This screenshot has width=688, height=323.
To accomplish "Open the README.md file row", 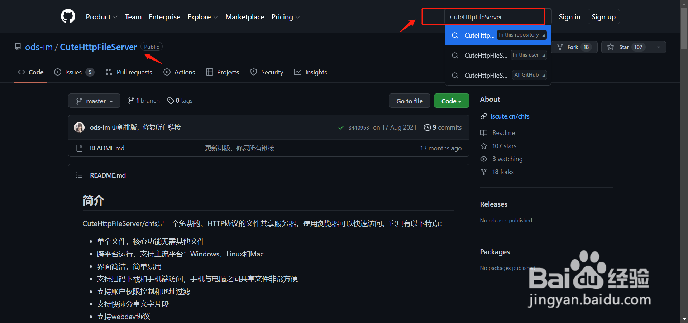I will click(269, 148).
